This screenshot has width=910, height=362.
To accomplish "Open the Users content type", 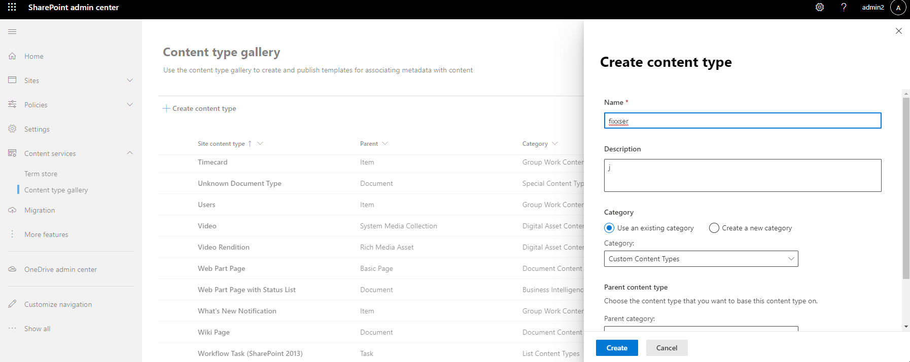I will click(206, 205).
